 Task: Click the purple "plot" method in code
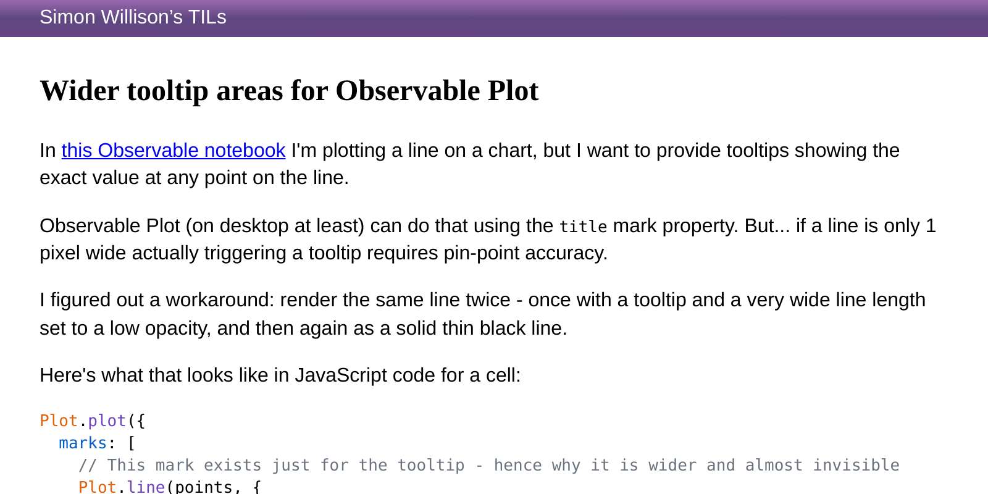coord(107,421)
